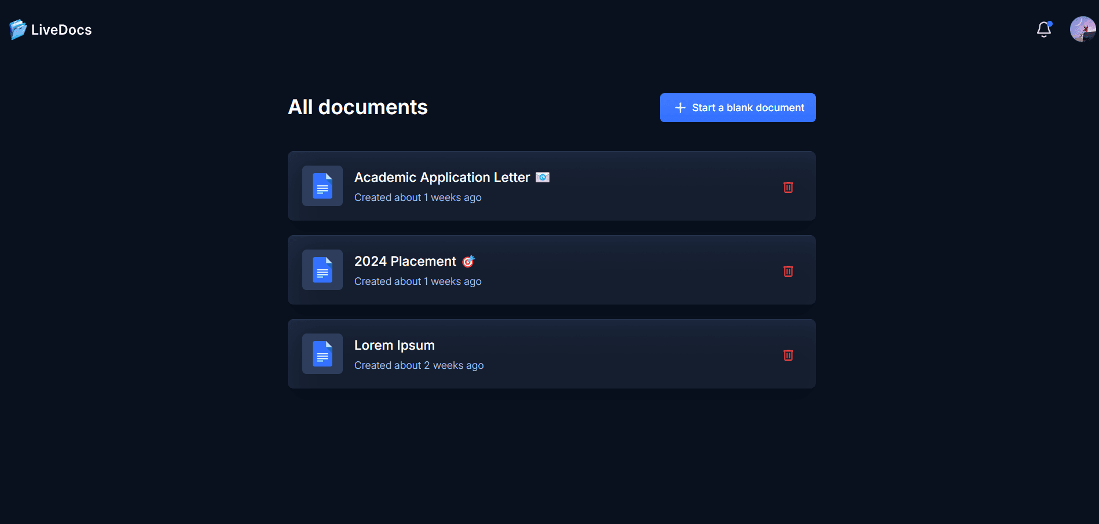Go home via the LiveDocs brand text
This screenshot has height=524, width=1099.
click(x=61, y=30)
